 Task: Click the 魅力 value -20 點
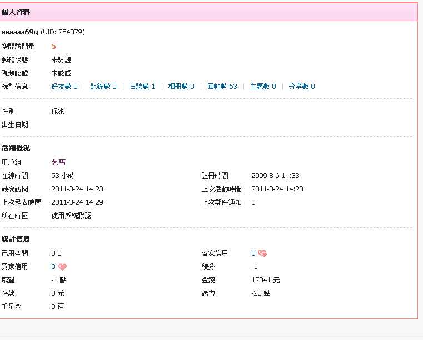pos(260,293)
